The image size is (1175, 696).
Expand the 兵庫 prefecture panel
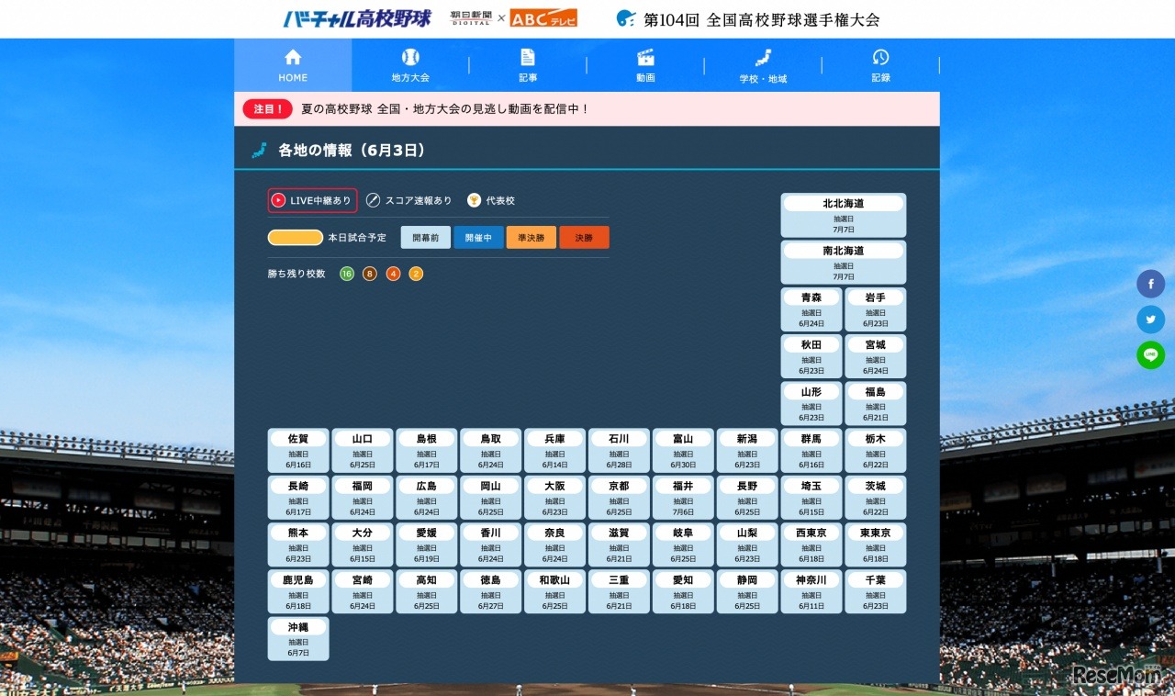554,450
